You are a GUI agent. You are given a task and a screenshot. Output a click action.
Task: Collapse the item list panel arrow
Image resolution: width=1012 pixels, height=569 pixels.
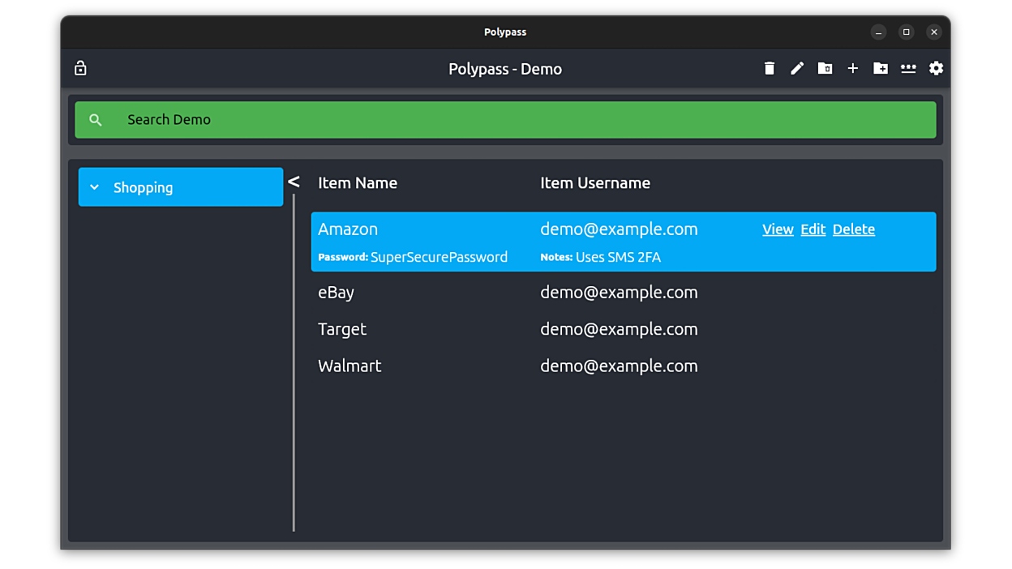(294, 182)
